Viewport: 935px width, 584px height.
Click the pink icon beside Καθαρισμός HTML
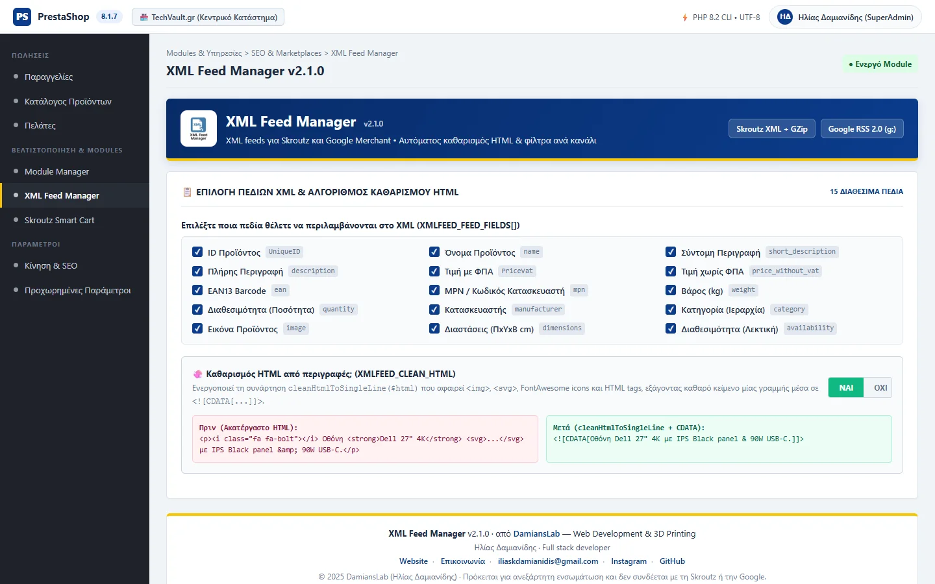tap(197, 374)
